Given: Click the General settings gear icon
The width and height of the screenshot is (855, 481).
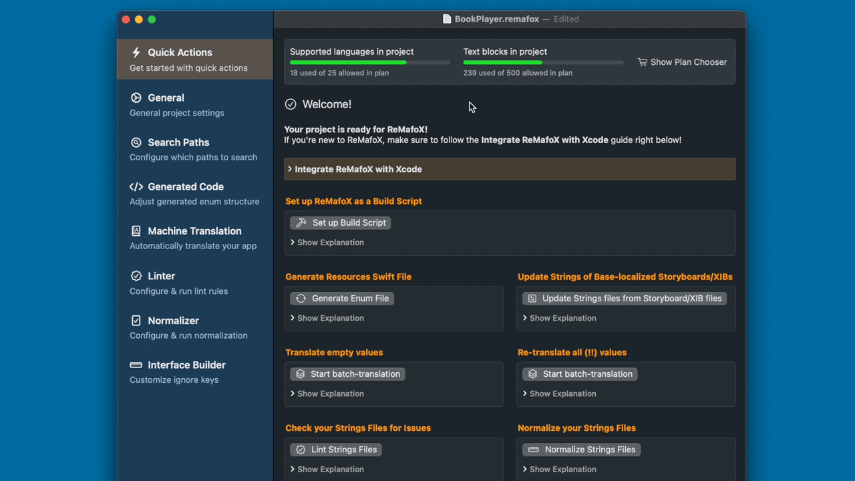Looking at the screenshot, I should 136,98.
